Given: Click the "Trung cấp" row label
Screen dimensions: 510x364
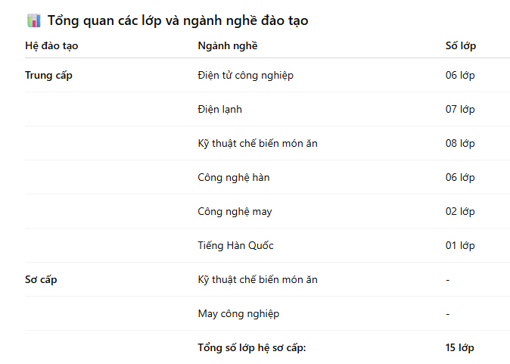Looking at the screenshot, I should point(48,76).
